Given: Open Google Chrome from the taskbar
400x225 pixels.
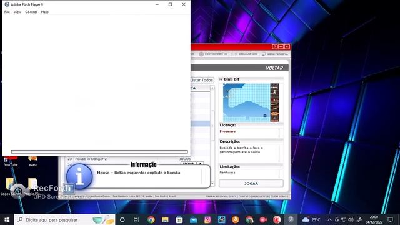Looking at the screenshot, I should coord(151,219).
